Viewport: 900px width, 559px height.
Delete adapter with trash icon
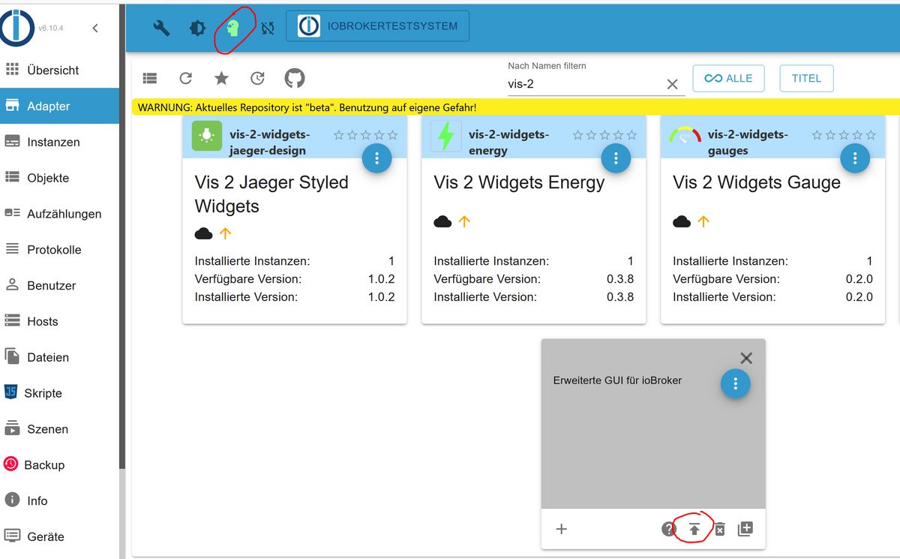point(719,529)
